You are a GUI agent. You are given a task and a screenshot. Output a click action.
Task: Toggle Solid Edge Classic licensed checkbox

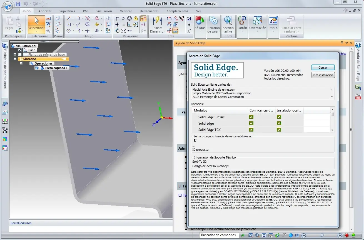click(x=251, y=117)
